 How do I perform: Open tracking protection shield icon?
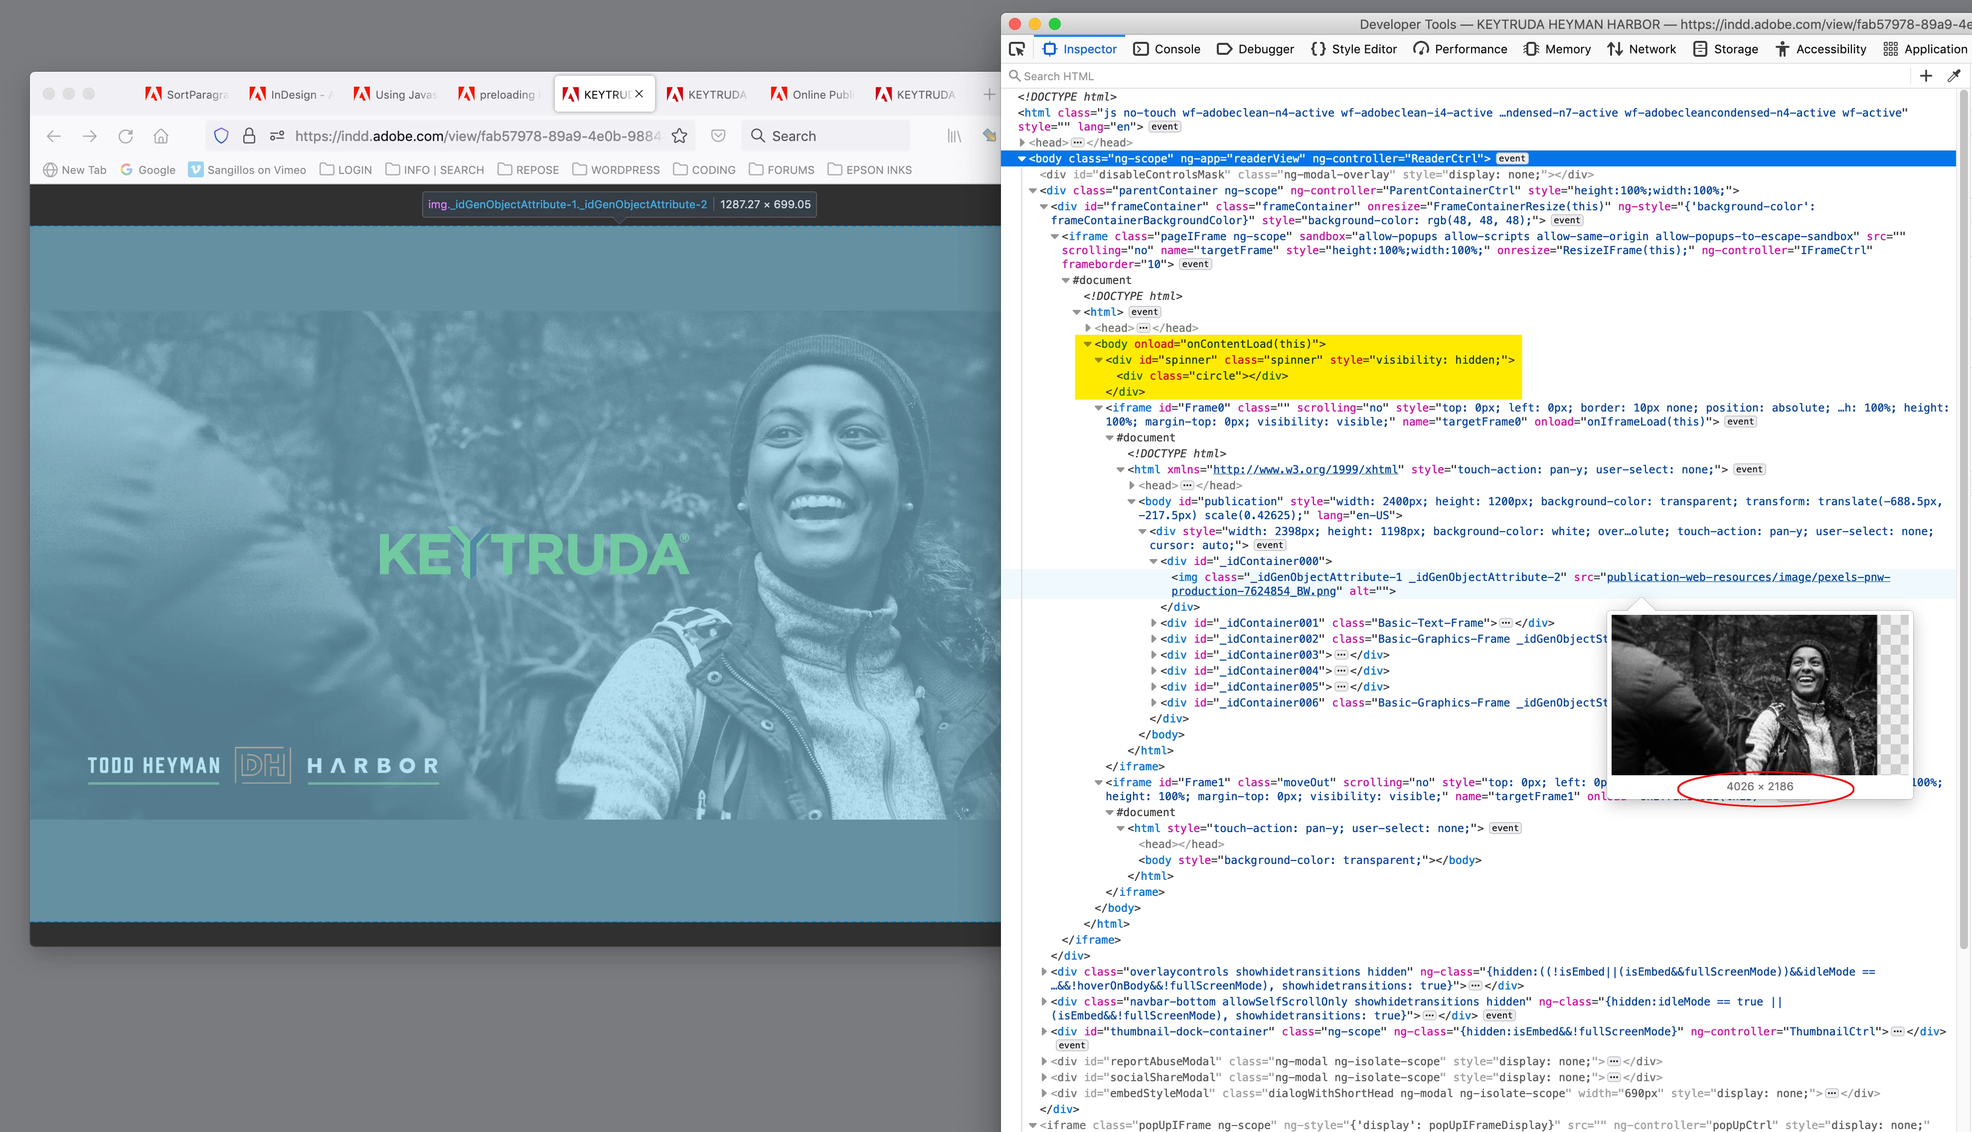[x=221, y=136]
